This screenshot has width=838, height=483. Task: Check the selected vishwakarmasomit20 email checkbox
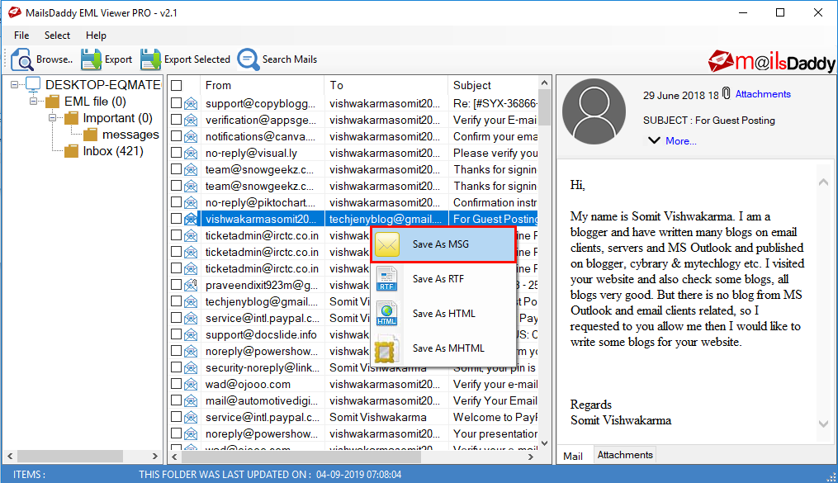pos(177,219)
